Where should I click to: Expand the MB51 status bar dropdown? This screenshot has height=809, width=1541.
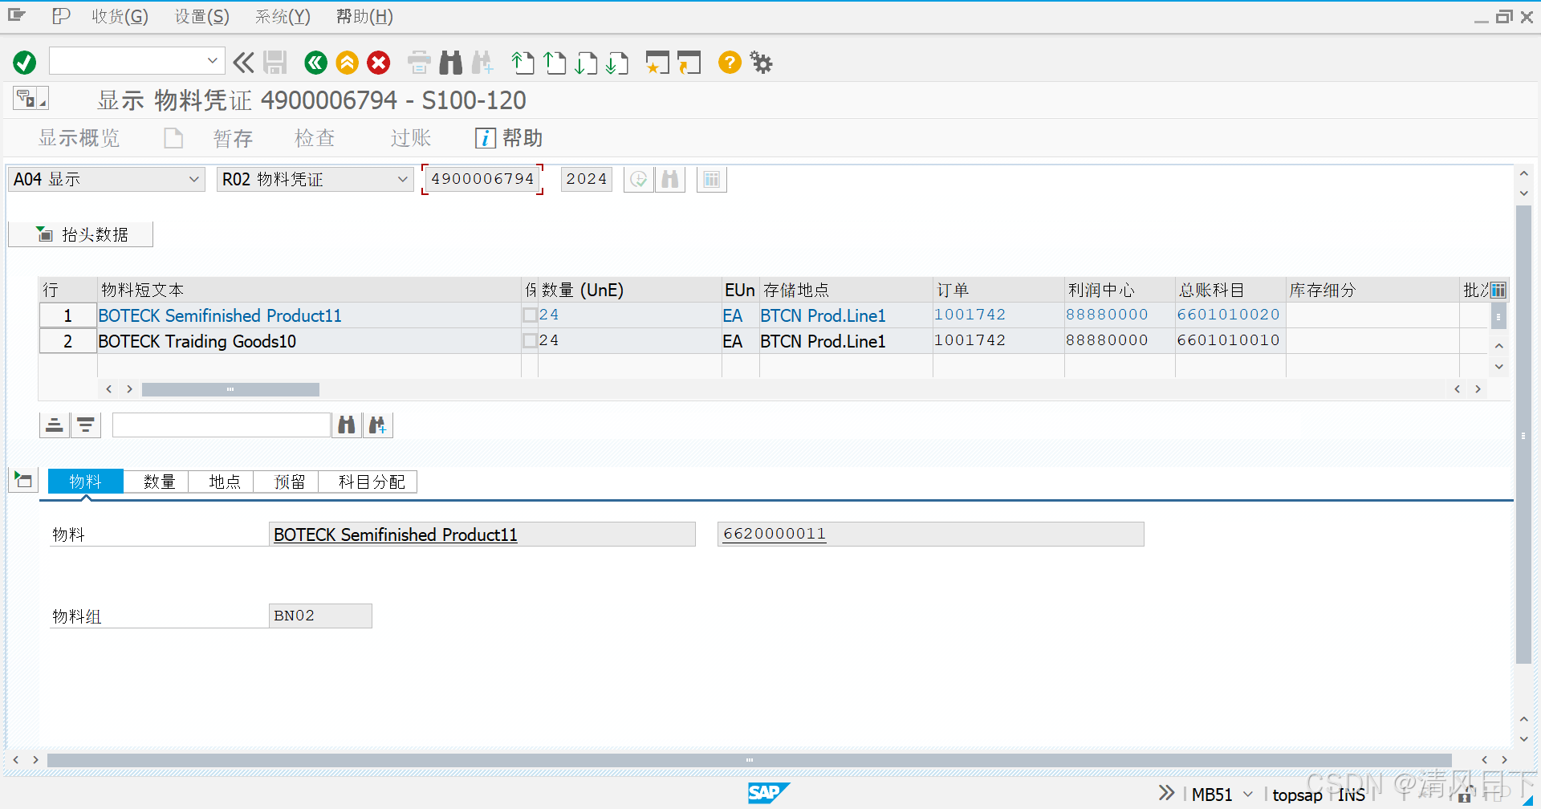pyautogui.click(x=1248, y=795)
